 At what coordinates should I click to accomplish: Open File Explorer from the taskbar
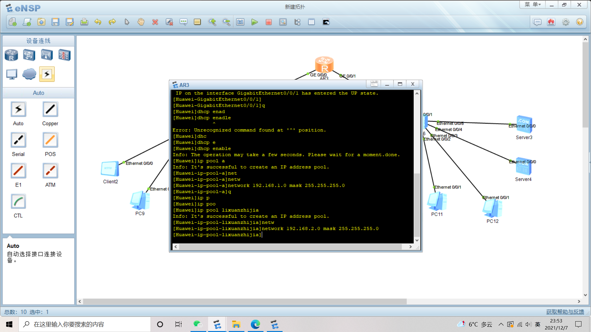236,324
